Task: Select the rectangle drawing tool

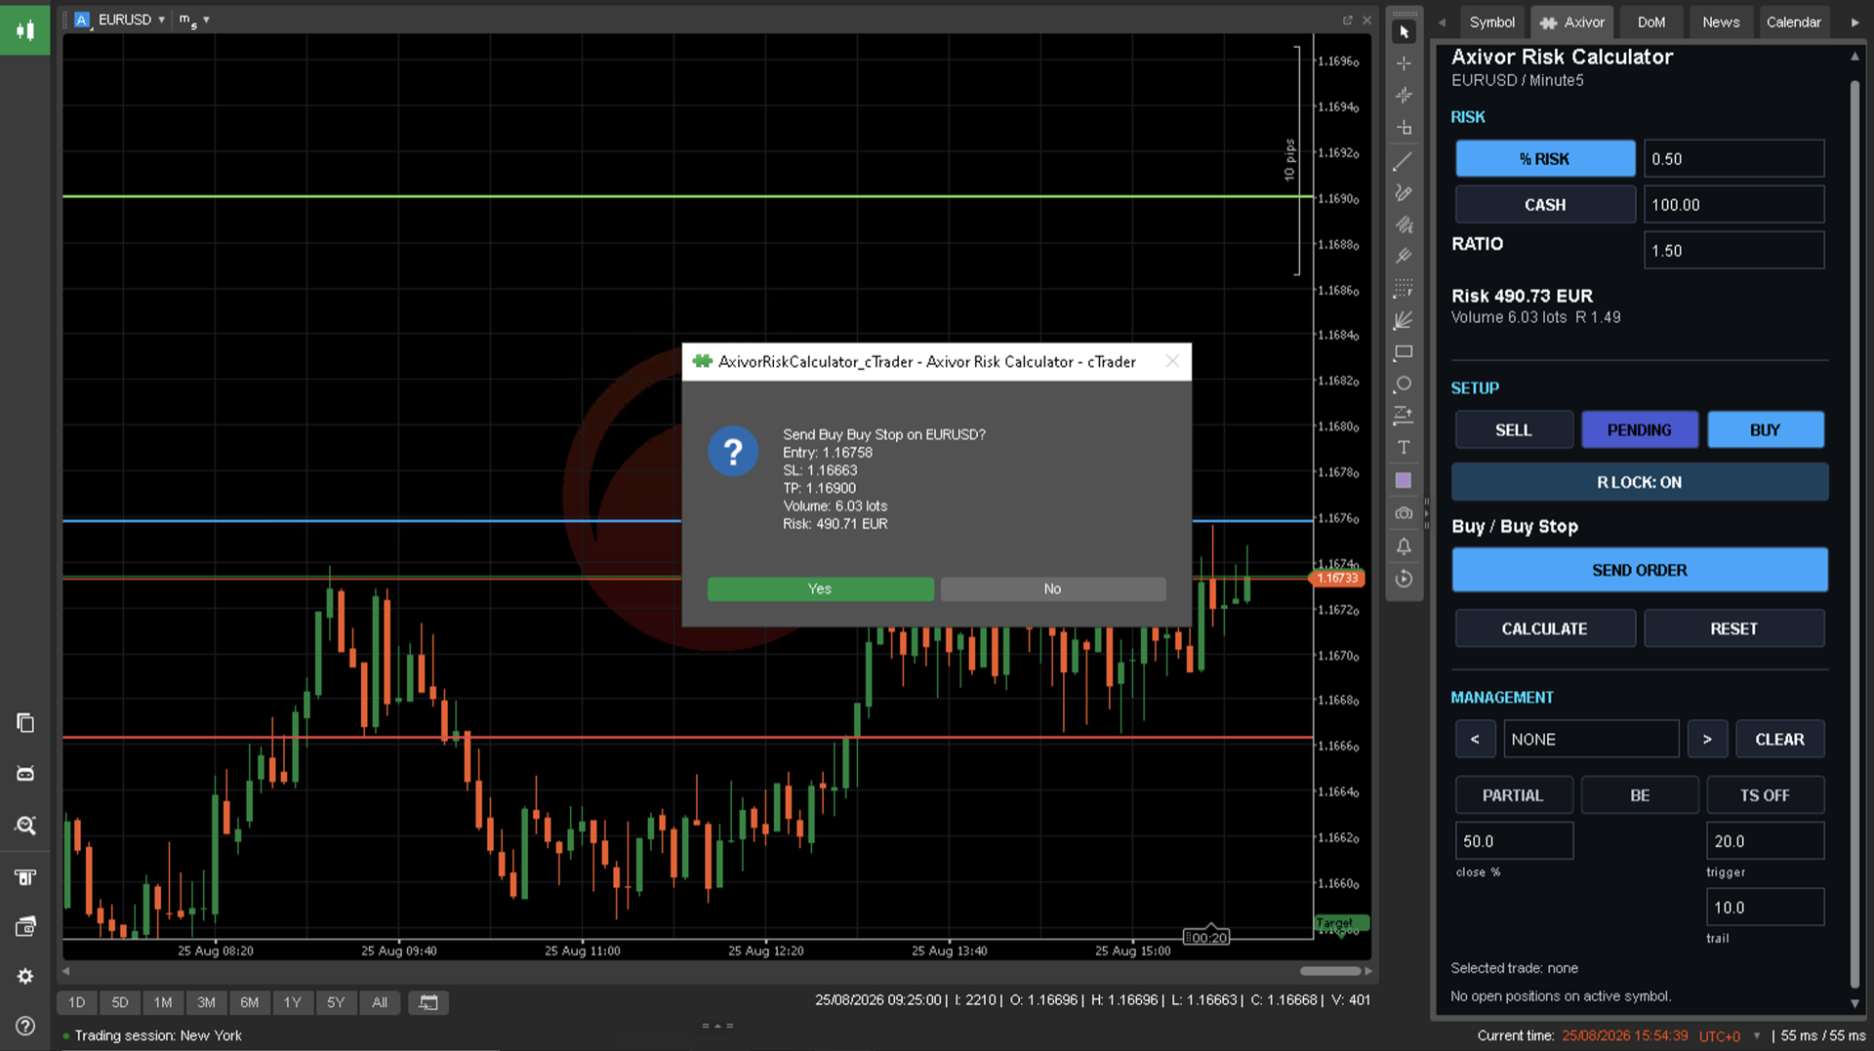Action: pyautogui.click(x=1404, y=352)
